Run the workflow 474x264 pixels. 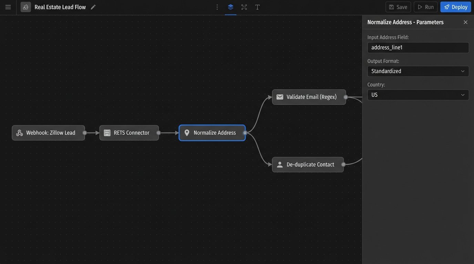(x=425, y=7)
